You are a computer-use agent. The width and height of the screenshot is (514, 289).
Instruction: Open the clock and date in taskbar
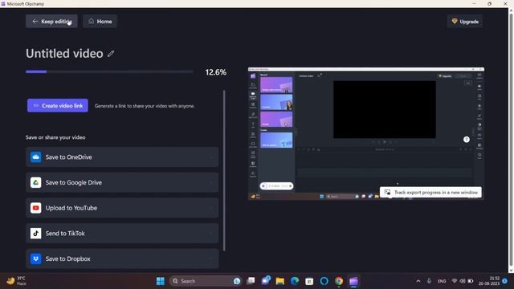click(x=489, y=281)
